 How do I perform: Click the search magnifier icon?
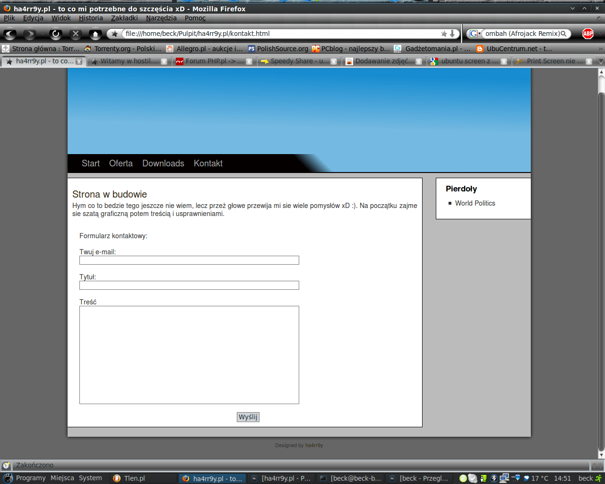[563, 34]
